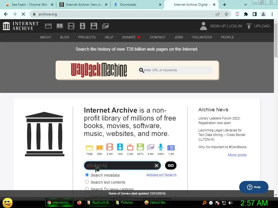
Task: Open the Video film icon in top nav
Action: tap(71, 26)
